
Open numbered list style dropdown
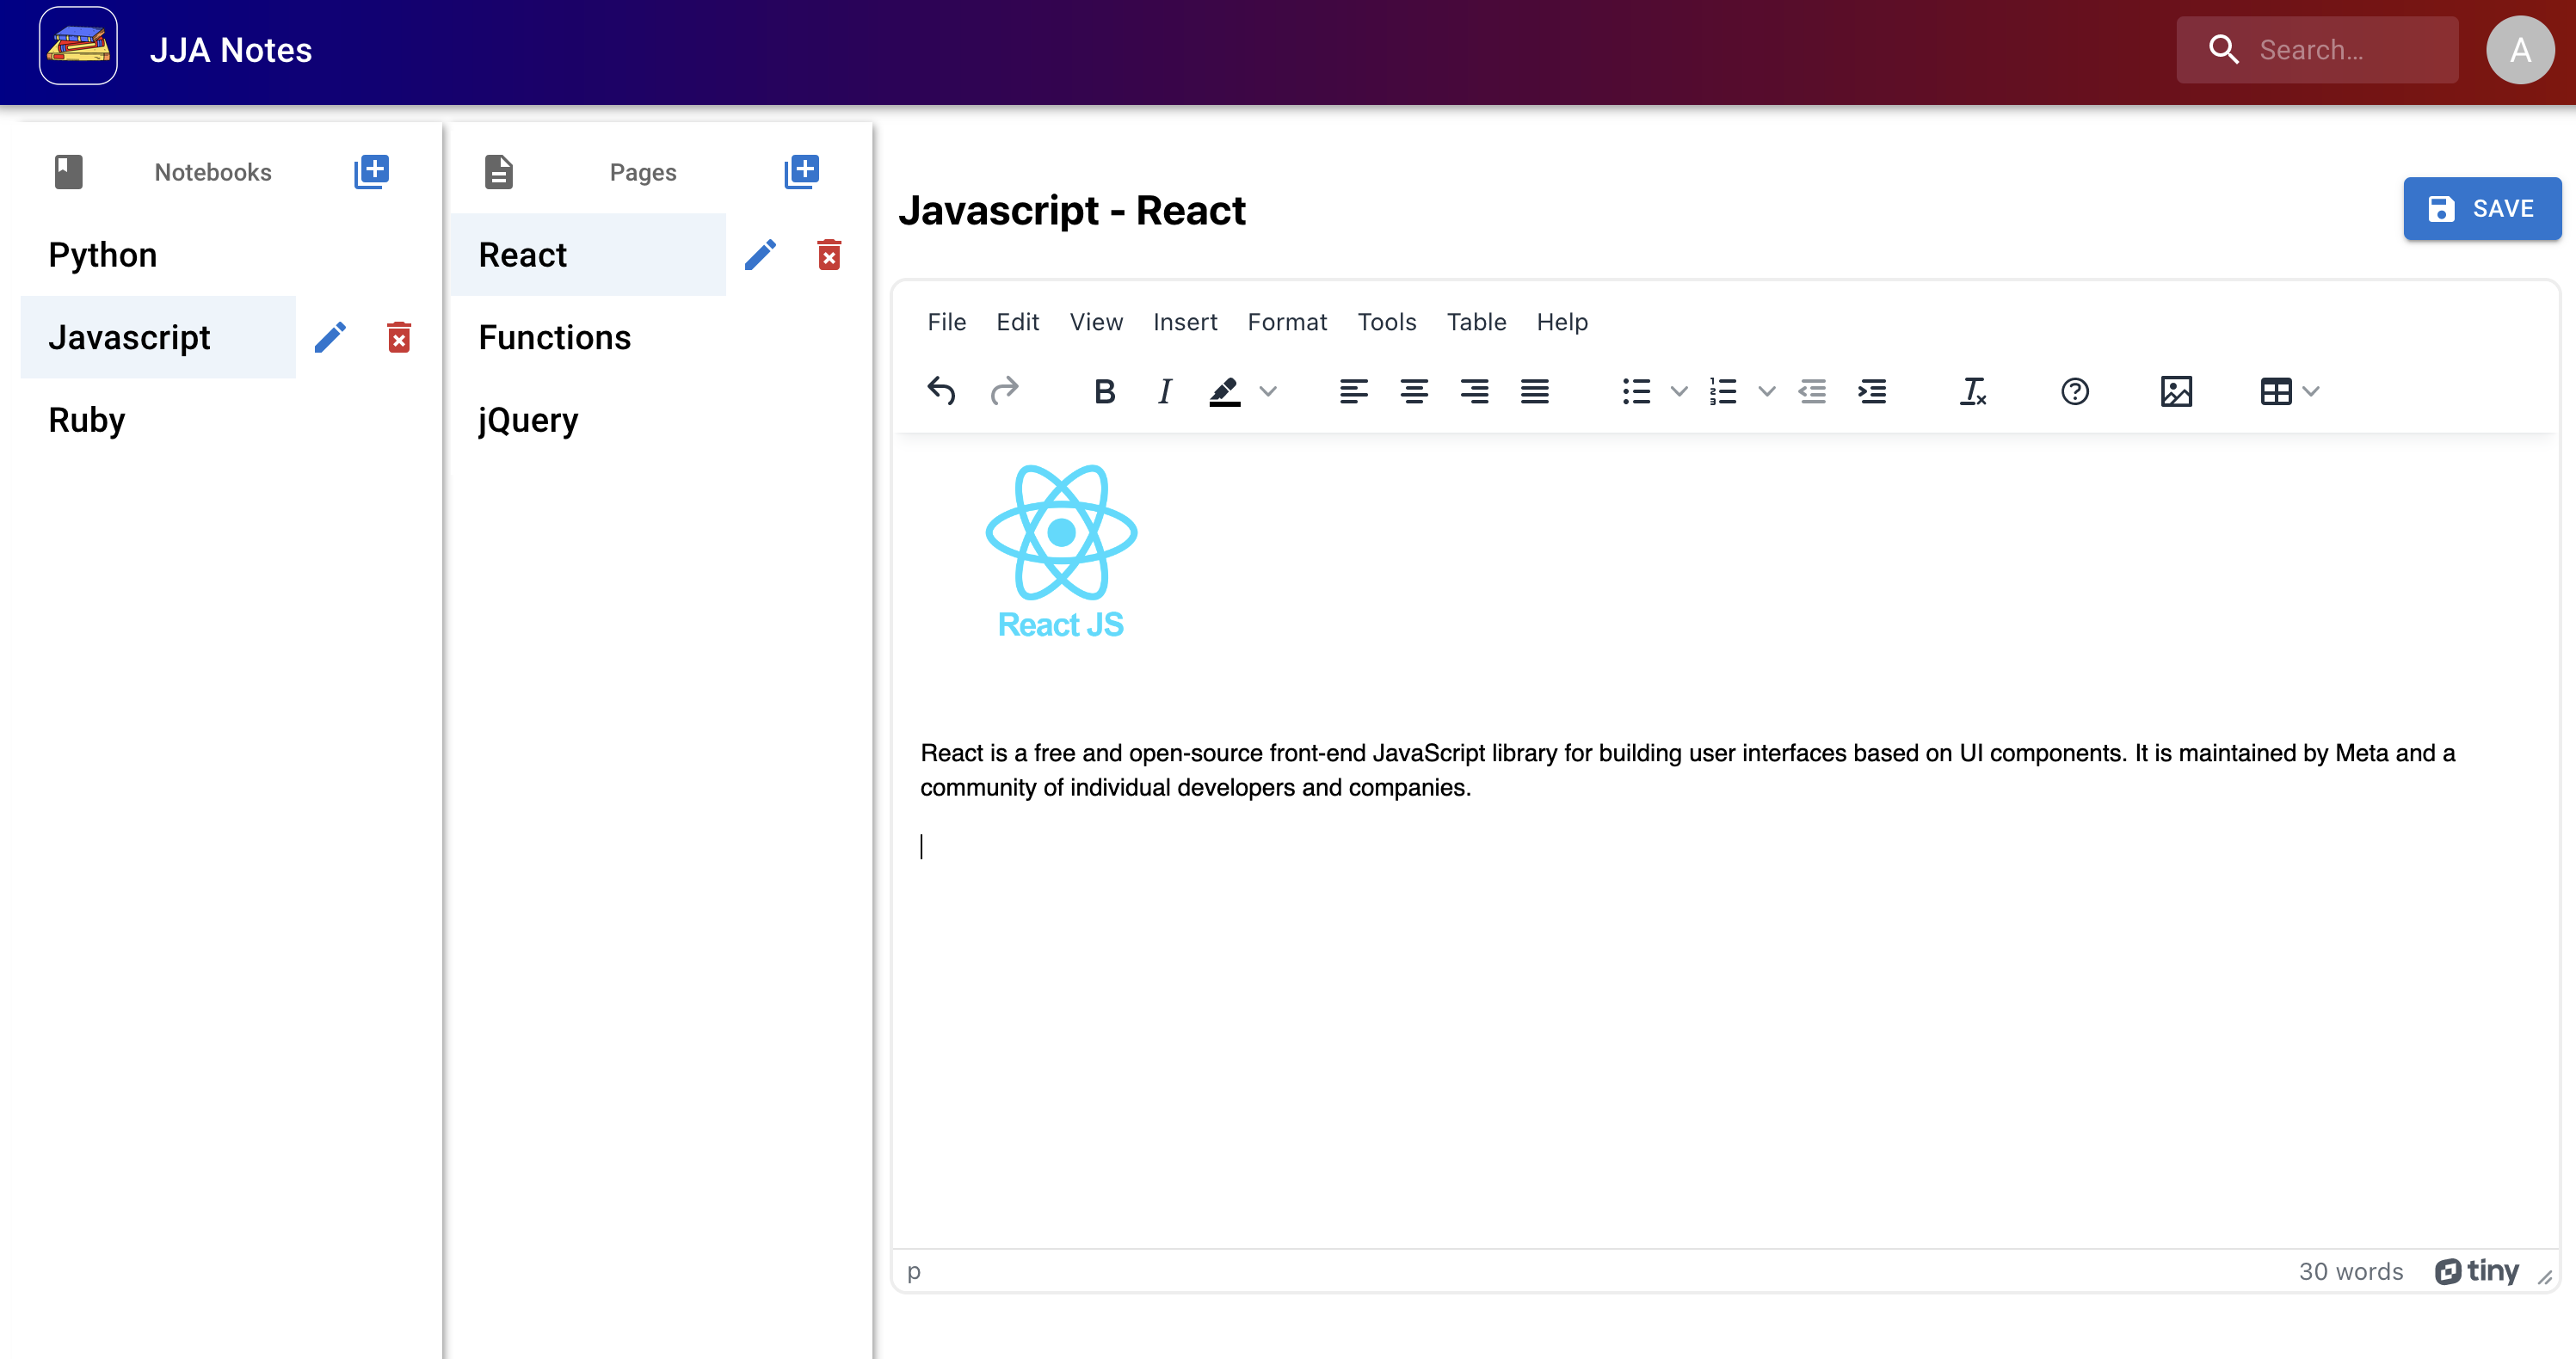(1767, 391)
